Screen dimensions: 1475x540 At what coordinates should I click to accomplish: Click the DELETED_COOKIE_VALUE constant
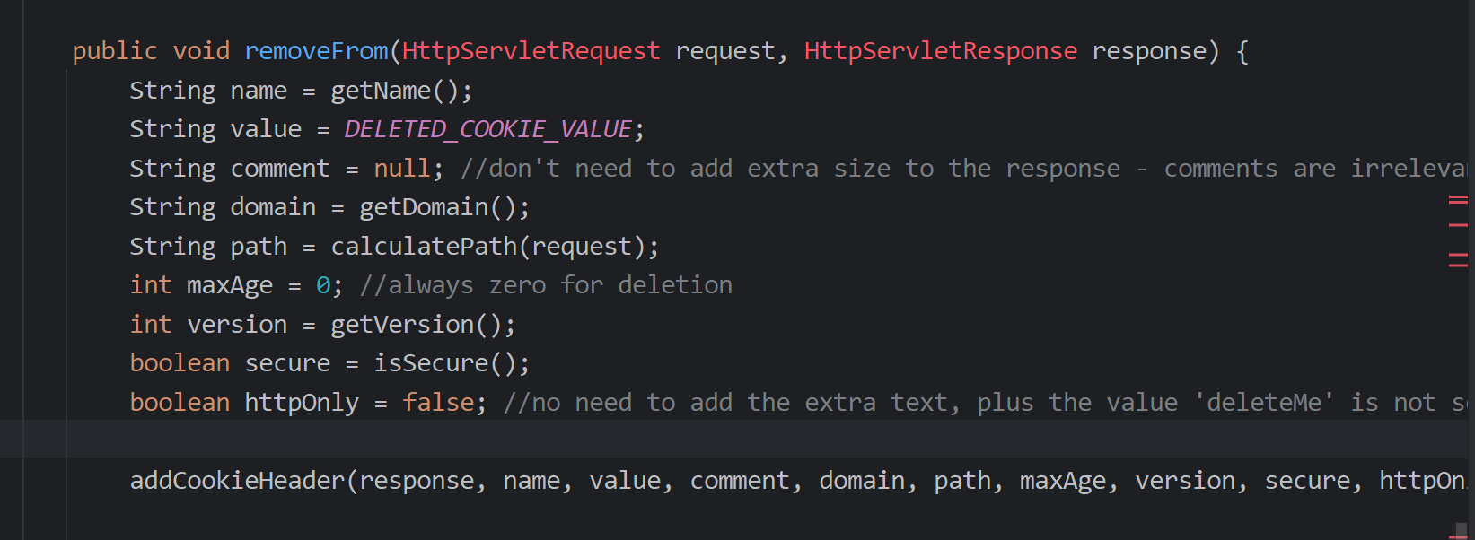click(x=487, y=129)
